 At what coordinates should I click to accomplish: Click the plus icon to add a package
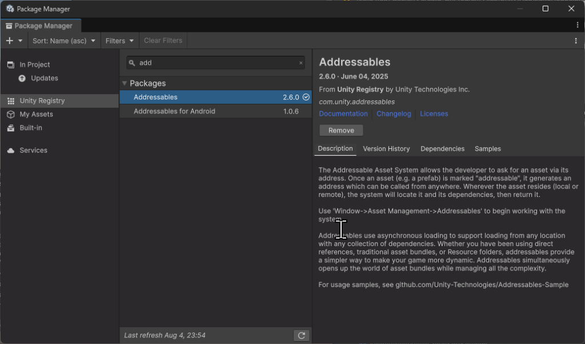coord(9,41)
